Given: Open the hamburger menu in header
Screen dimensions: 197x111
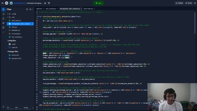Looking at the screenshot, I should [x=2, y=3].
